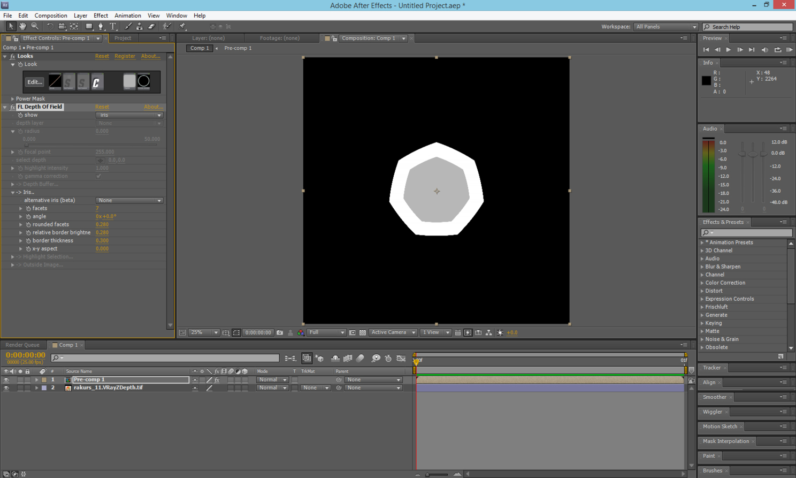Hide the Pre-comp 1 layer

6,380
